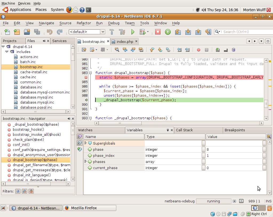Toggle Highlight Search in editor toolbar

(x=141, y=50)
